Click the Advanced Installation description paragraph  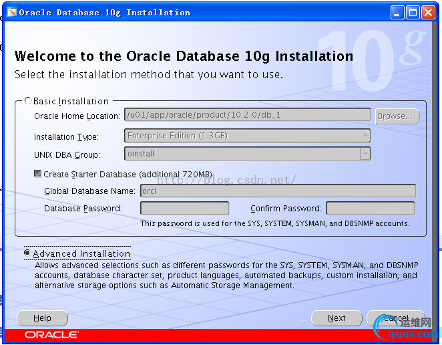tap(226, 275)
